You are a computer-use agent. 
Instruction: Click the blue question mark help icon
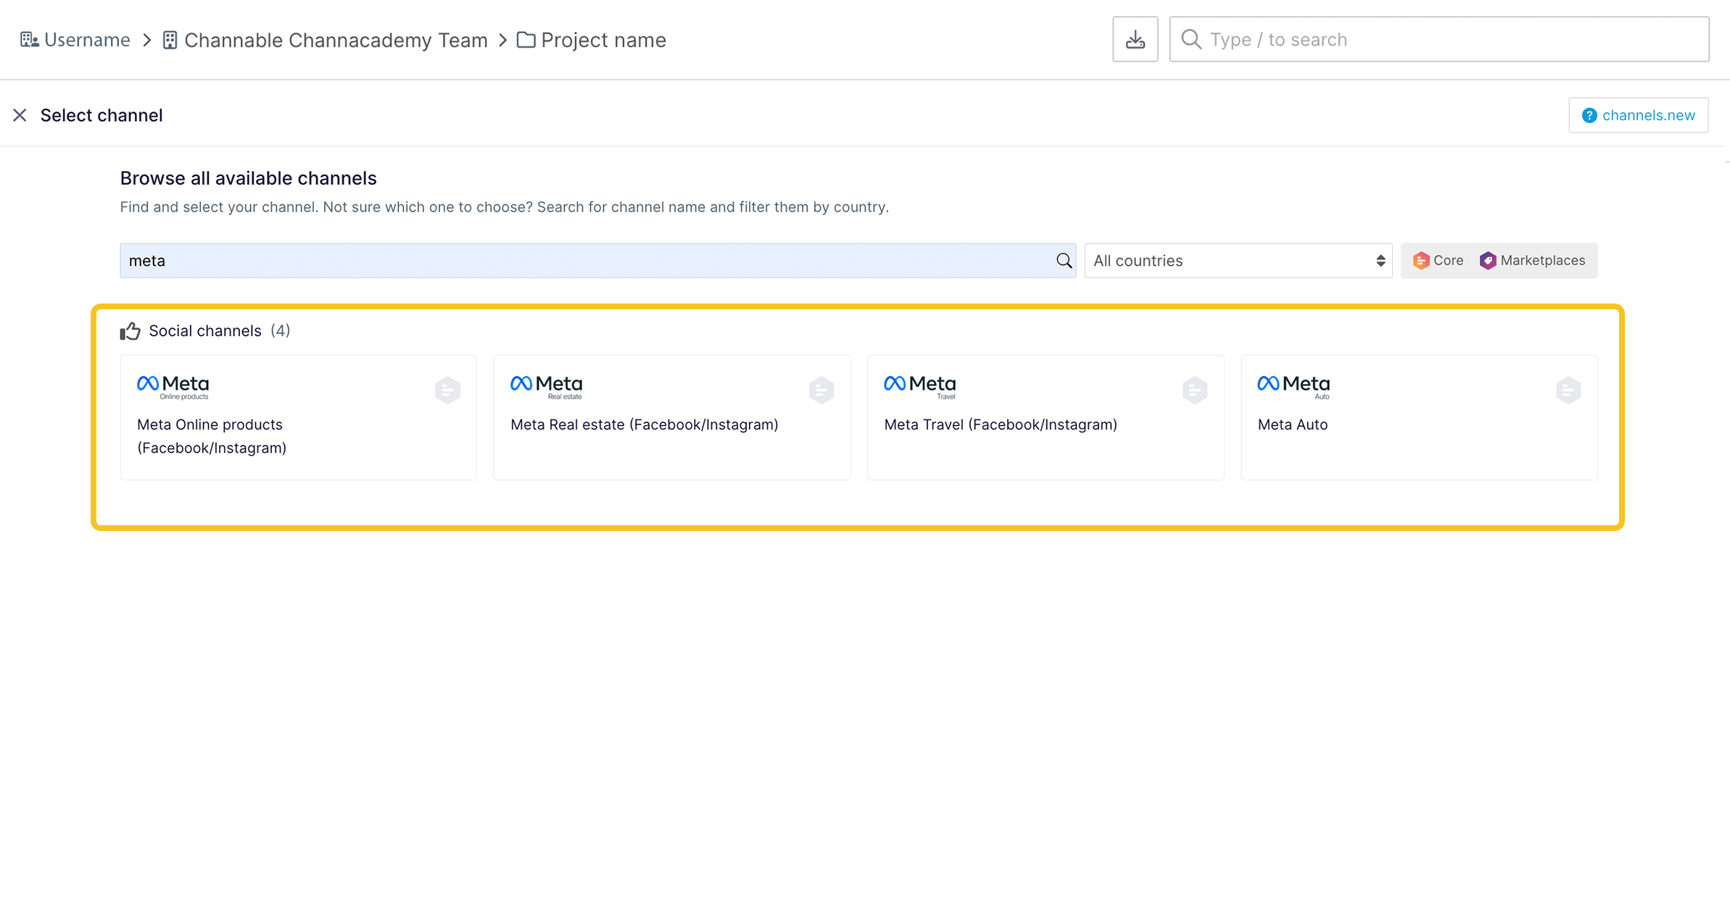(x=1589, y=116)
